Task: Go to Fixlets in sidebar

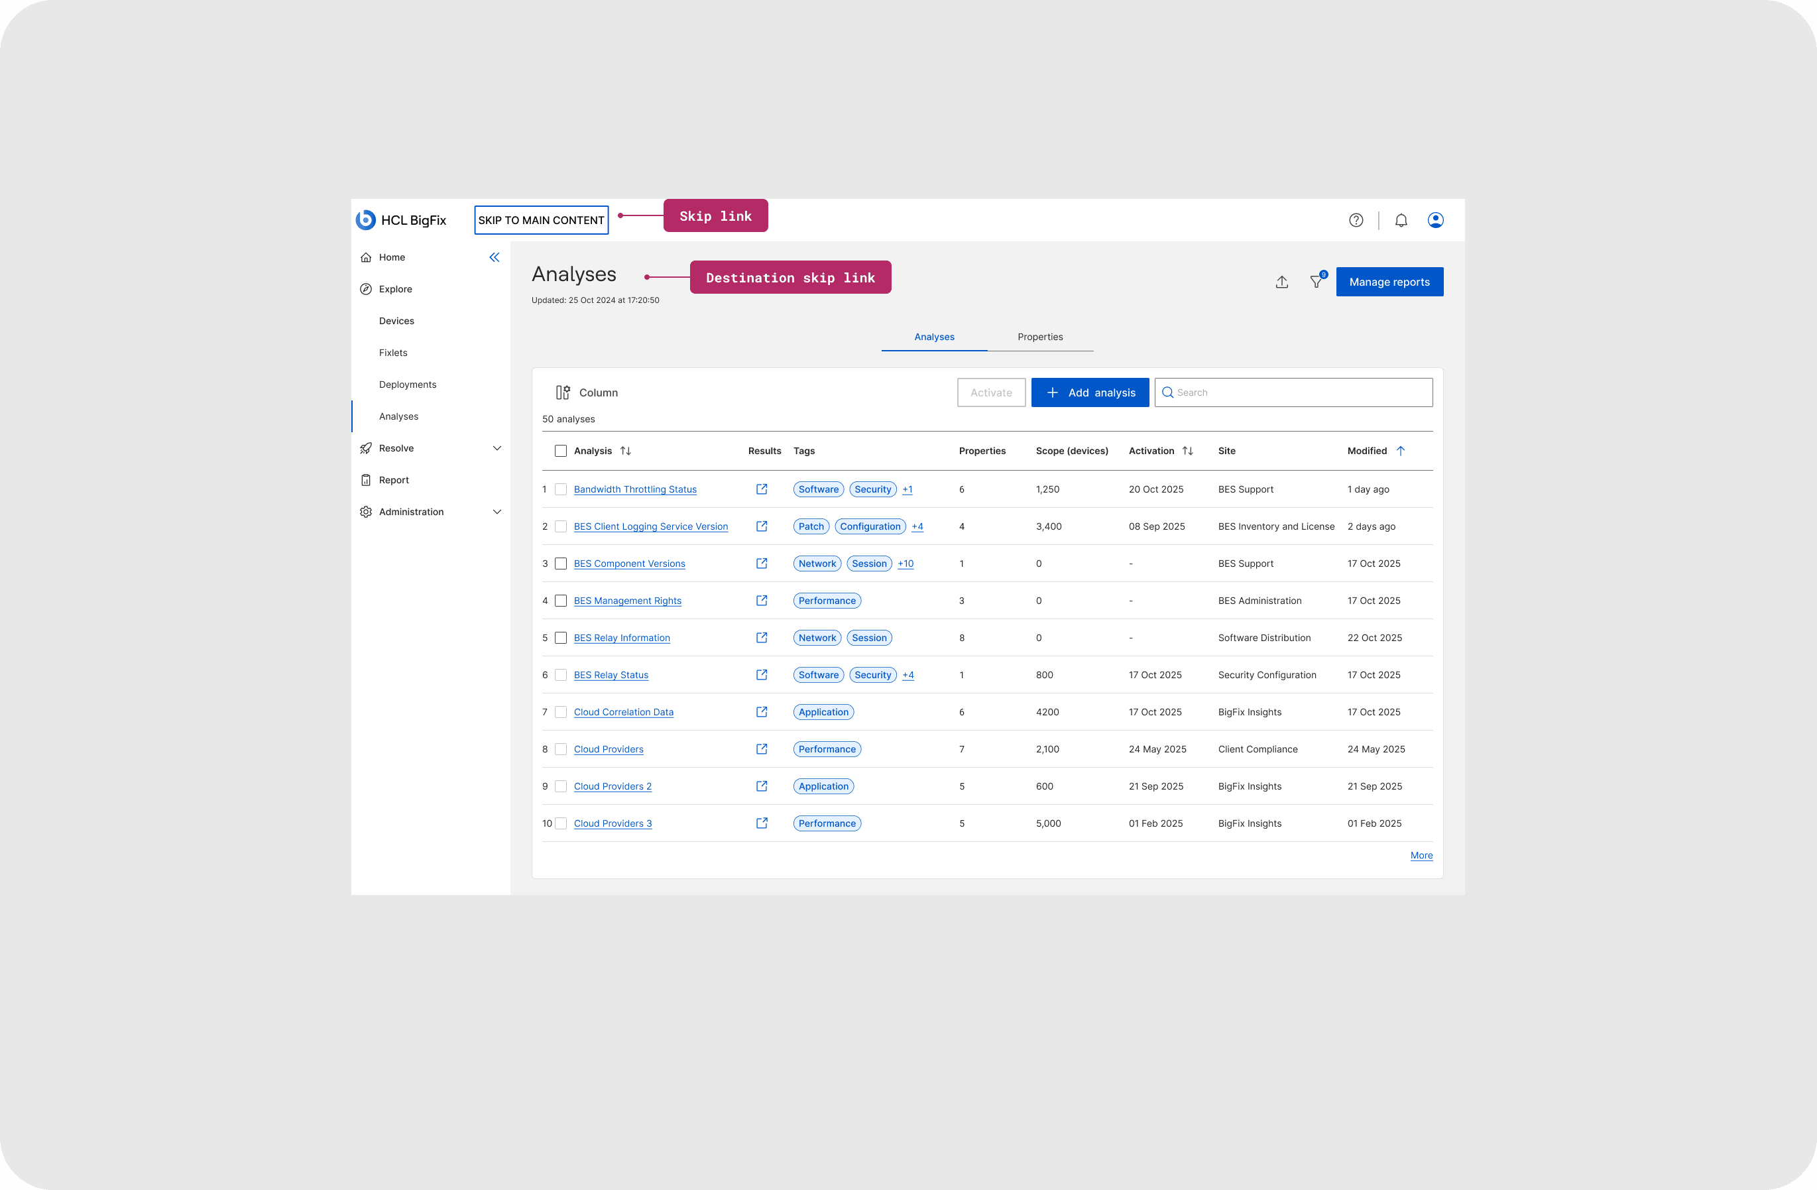Action: [x=393, y=353]
